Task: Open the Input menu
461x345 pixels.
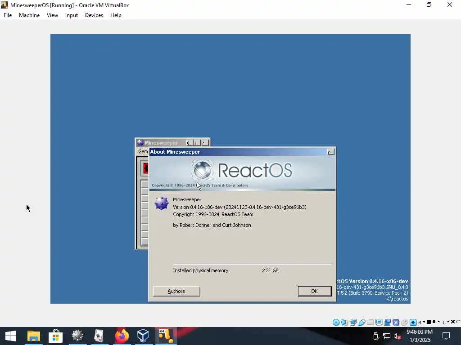Action: coord(72,15)
